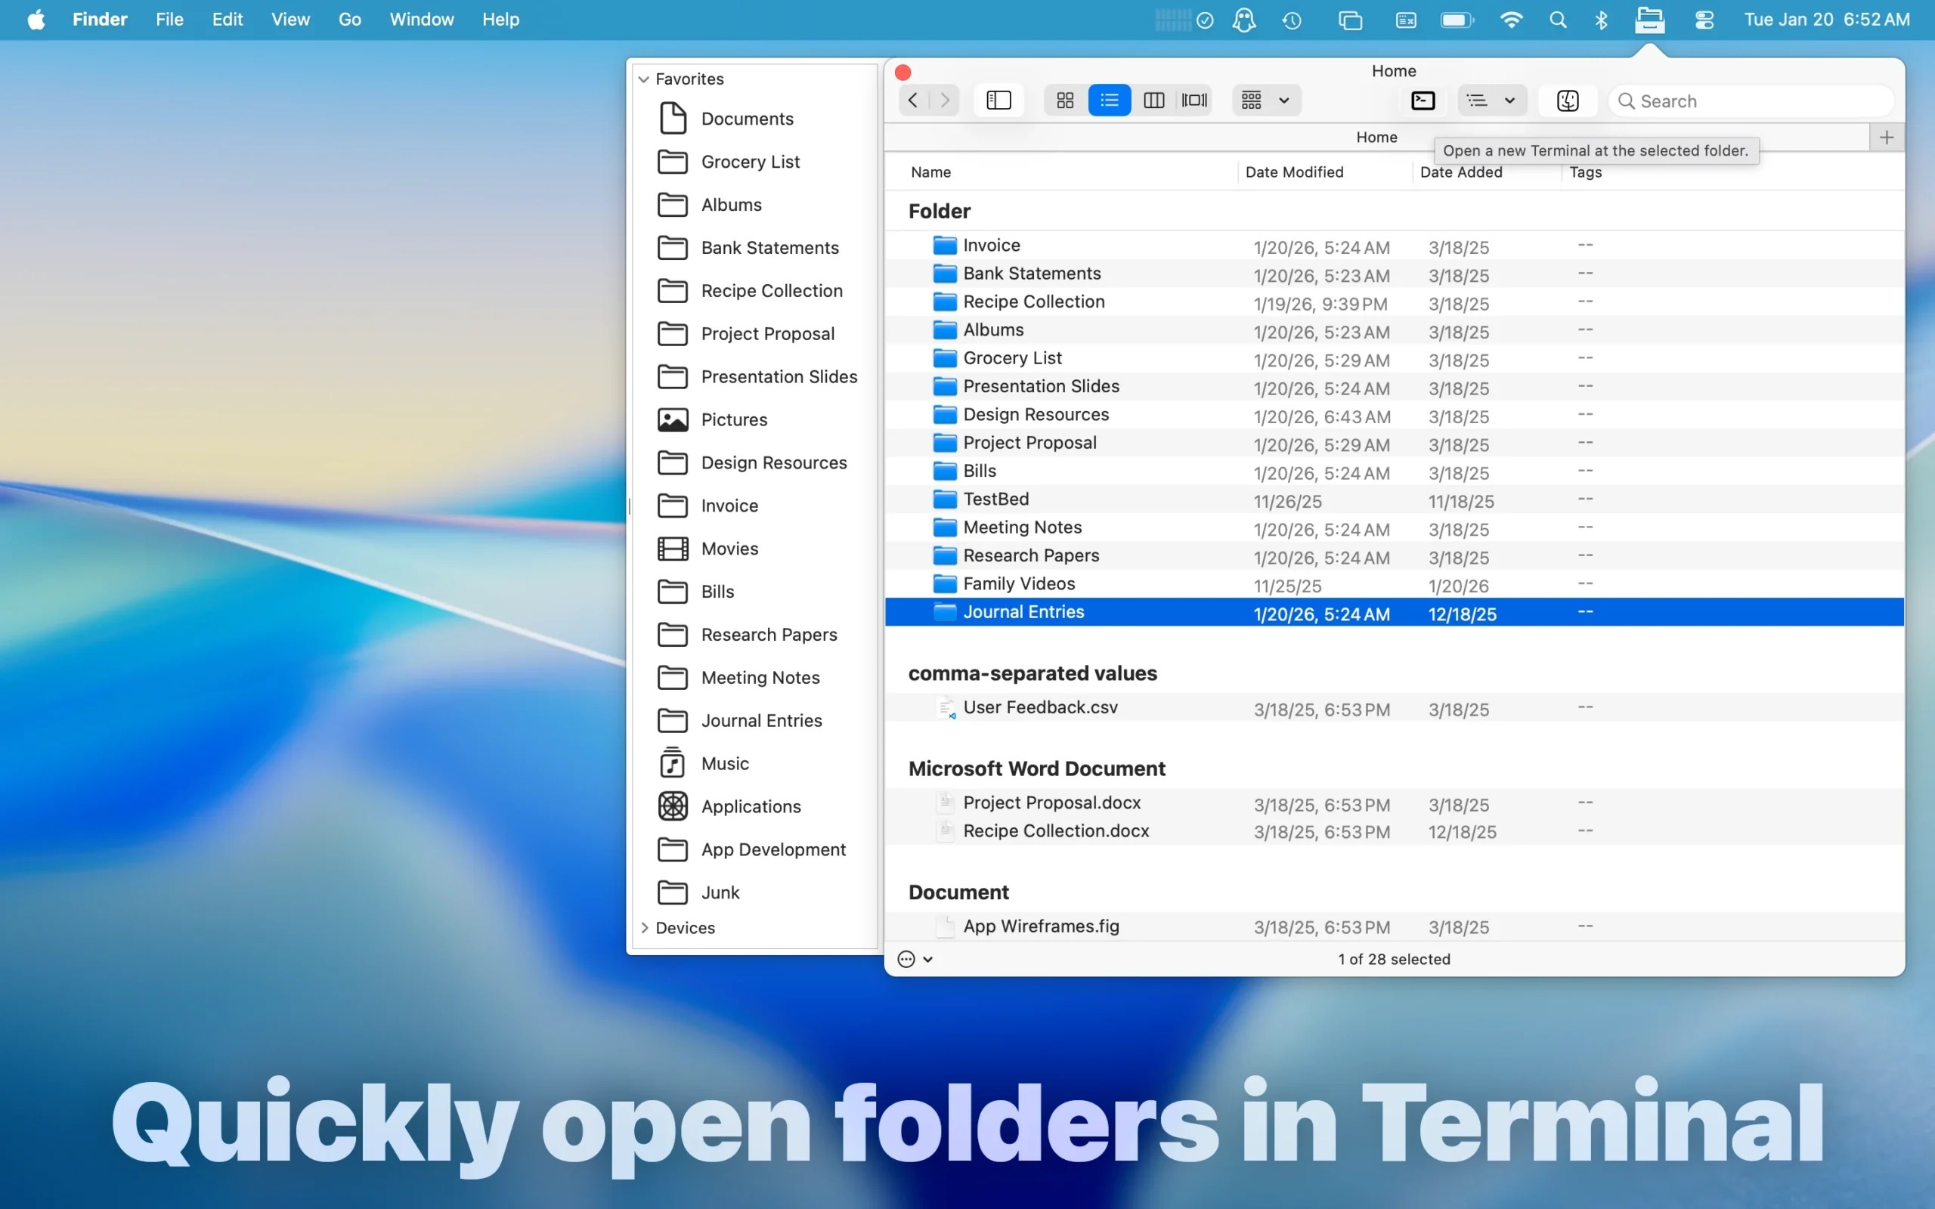1935x1209 pixels.
Task: Open the group-by dropdown
Action: click(1266, 100)
